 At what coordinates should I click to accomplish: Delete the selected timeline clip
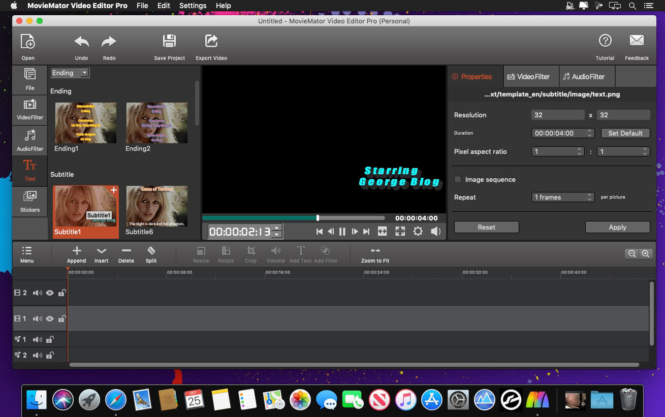coord(126,254)
